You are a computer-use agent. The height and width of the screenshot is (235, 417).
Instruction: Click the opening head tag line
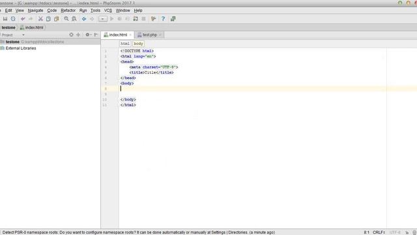127,61
